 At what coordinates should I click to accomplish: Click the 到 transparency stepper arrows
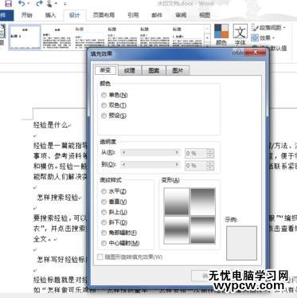click(x=210, y=166)
